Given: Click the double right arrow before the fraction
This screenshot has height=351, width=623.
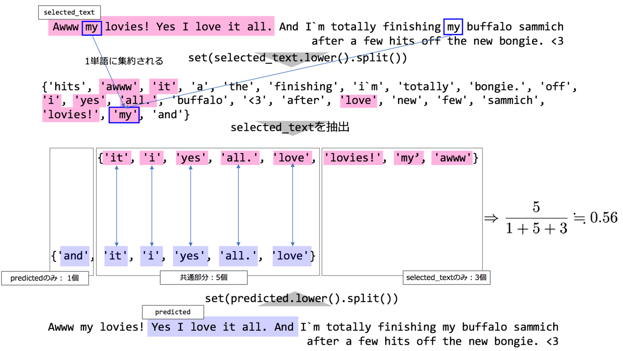Looking at the screenshot, I should 491,218.
